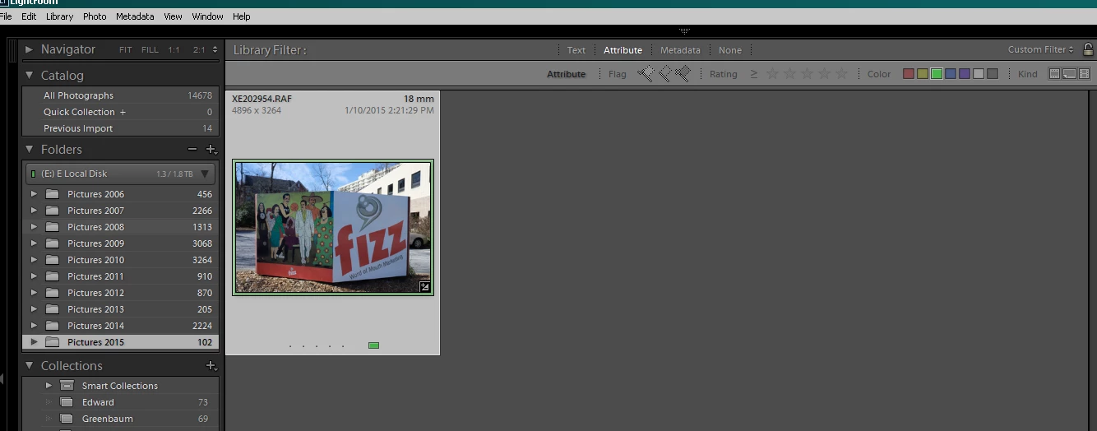This screenshot has height=431, width=1097.
Task: Click the Collections panel plus button
Action: click(211, 365)
